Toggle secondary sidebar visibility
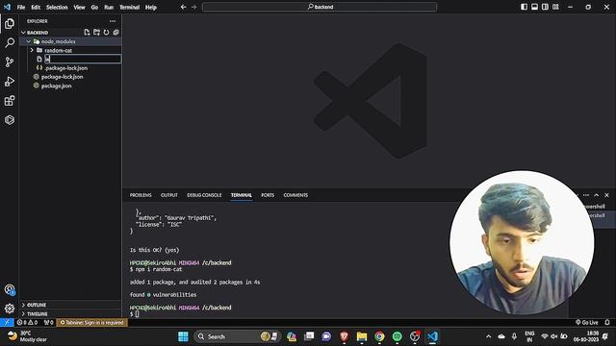 tap(545, 7)
